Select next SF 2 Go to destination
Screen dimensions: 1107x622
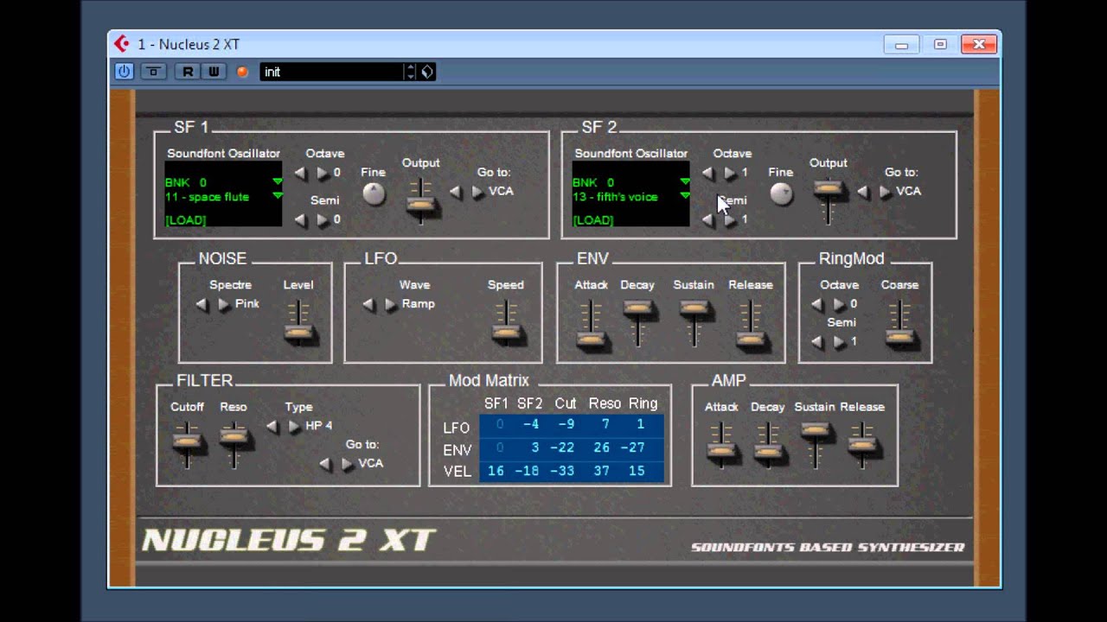click(886, 192)
